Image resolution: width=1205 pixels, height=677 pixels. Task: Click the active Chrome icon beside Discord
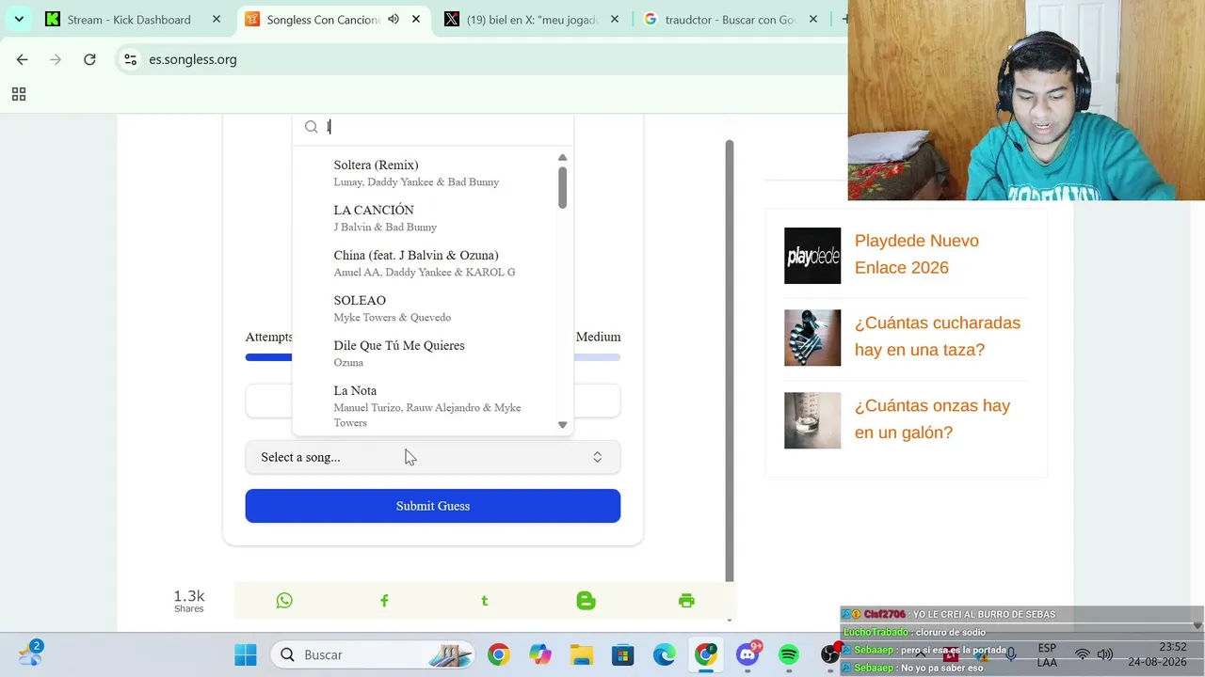[706, 654]
